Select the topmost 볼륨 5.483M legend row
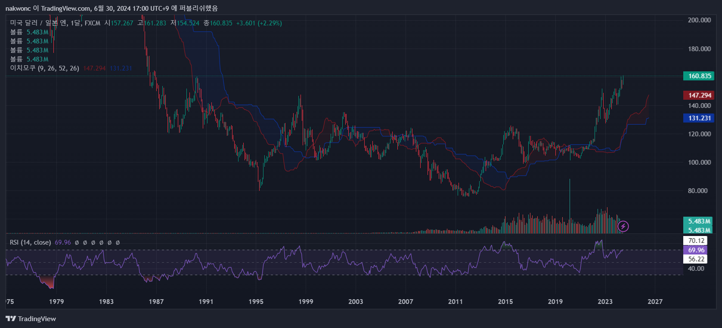 coord(29,32)
